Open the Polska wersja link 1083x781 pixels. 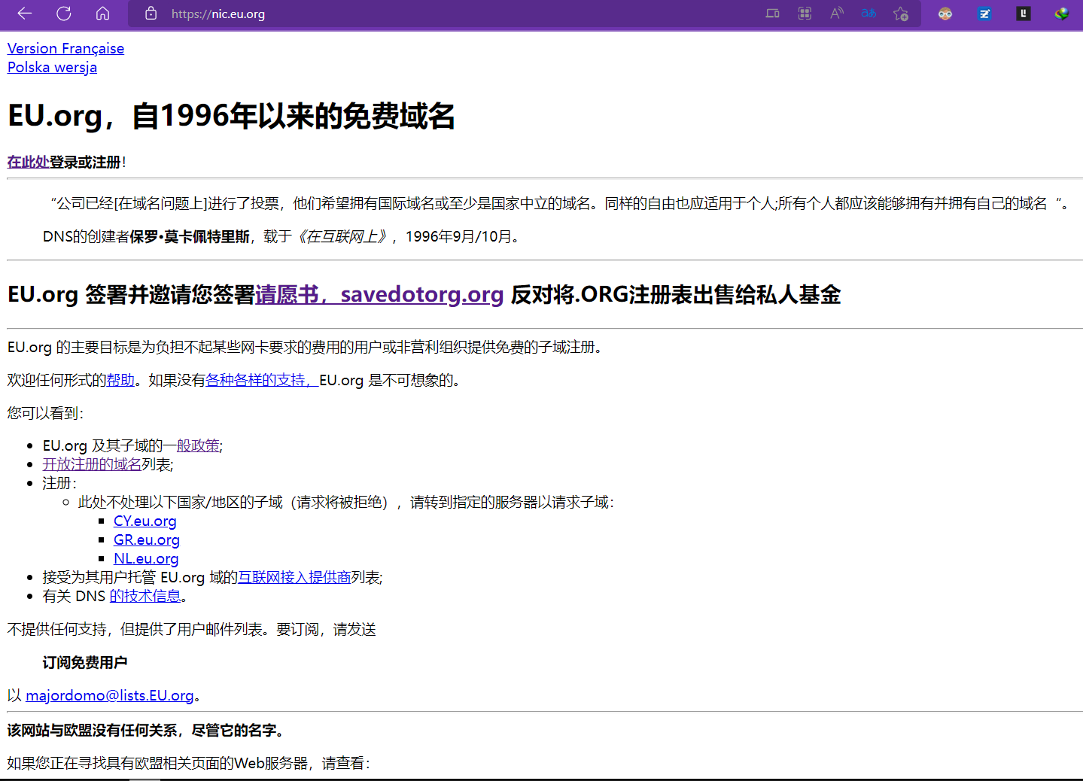tap(52, 67)
